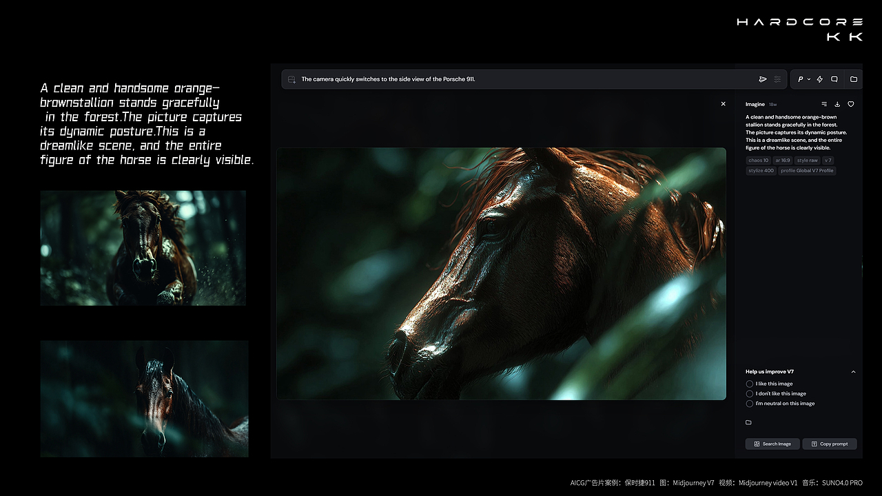Click the stylize 400 parameter tag
882x496 pixels.
click(761, 170)
